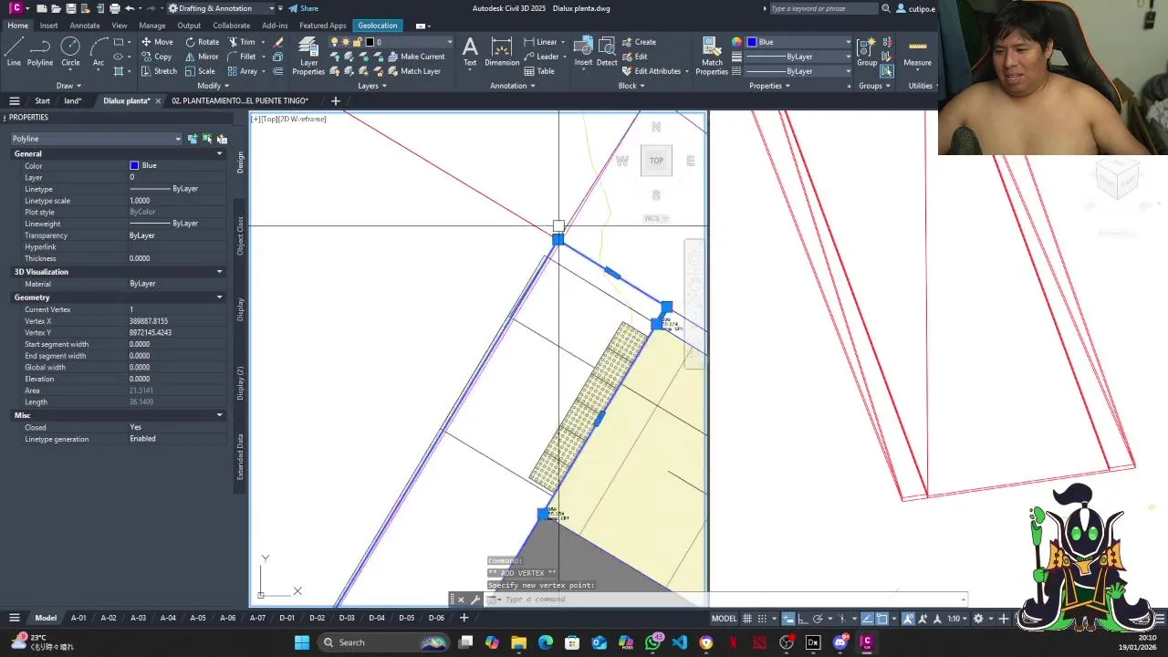Click the Save icon in quick access toolbar
This screenshot has width=1168, height=657.
point(70,8)
